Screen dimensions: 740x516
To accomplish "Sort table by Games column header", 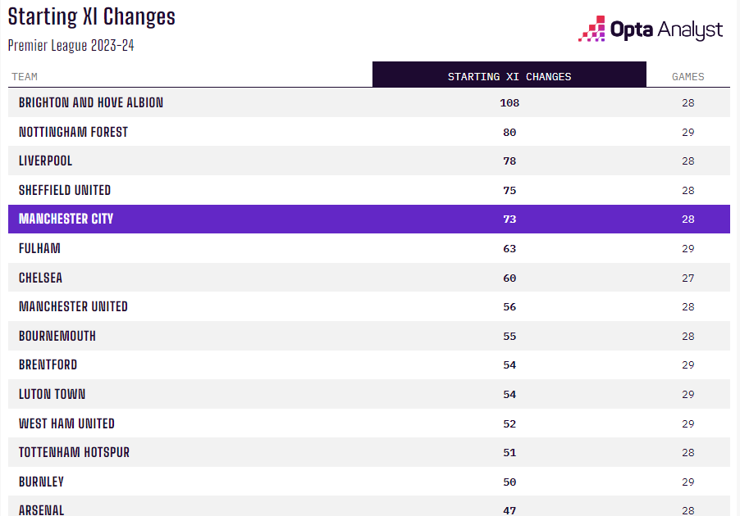I will 687,77.
